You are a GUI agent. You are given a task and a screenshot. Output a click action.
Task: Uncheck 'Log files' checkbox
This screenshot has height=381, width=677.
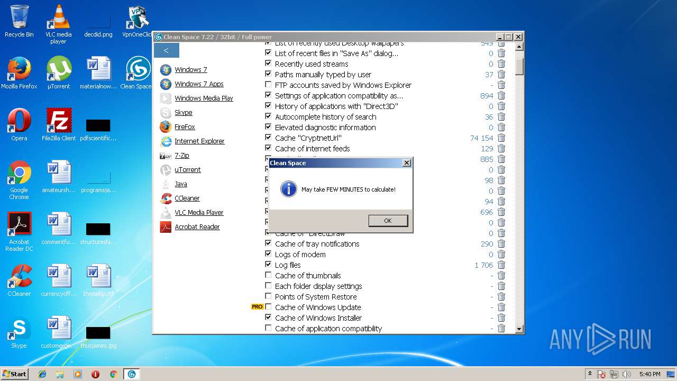coord(268,265)
